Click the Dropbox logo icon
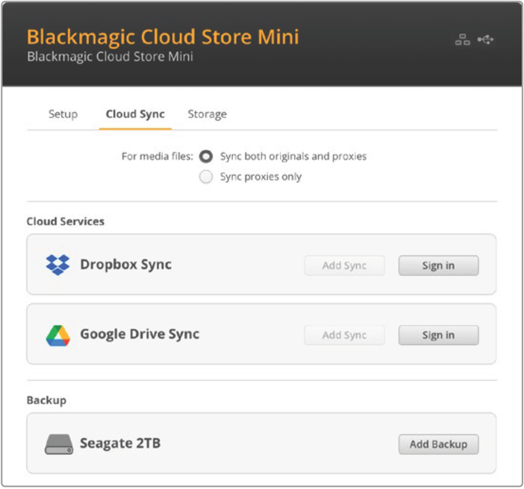524x489 pixels. point(58,265)
